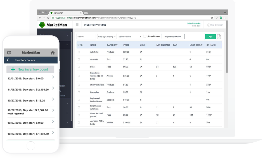
Task: Tap the back chevron beside Inventory counts
Action: 8,60
